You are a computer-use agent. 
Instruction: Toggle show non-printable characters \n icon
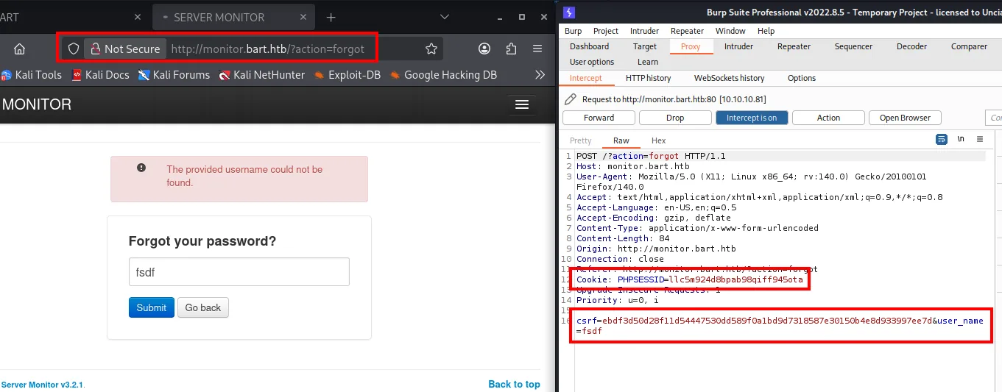coord(961,139)
